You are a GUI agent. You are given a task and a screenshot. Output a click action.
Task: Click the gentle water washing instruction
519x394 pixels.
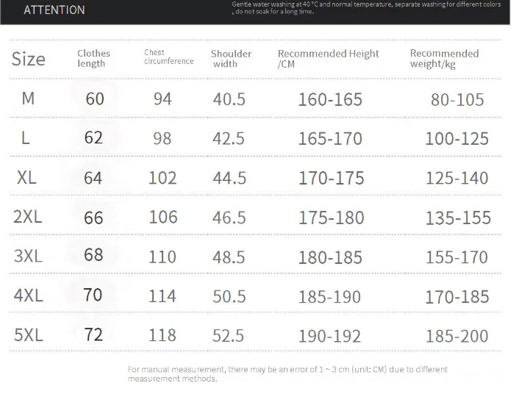tap(366, 8)
